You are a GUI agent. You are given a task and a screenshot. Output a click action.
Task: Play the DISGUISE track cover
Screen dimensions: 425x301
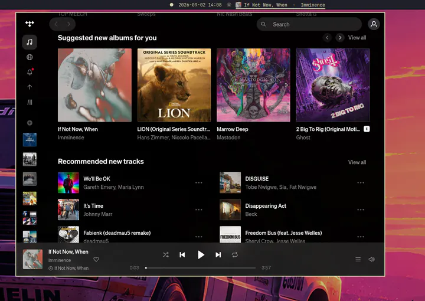(230, 182)
